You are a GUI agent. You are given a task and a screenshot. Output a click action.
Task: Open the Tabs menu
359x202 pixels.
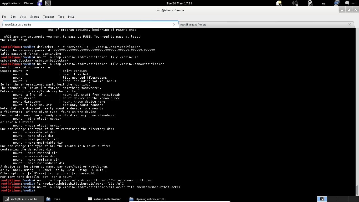coord(61,17)
